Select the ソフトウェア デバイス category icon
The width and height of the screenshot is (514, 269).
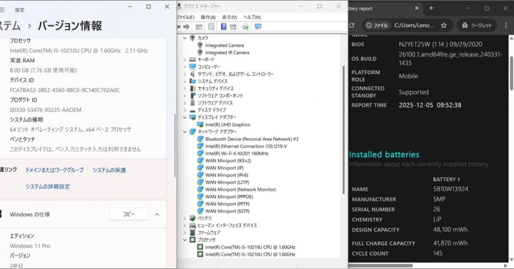point(192,103)
